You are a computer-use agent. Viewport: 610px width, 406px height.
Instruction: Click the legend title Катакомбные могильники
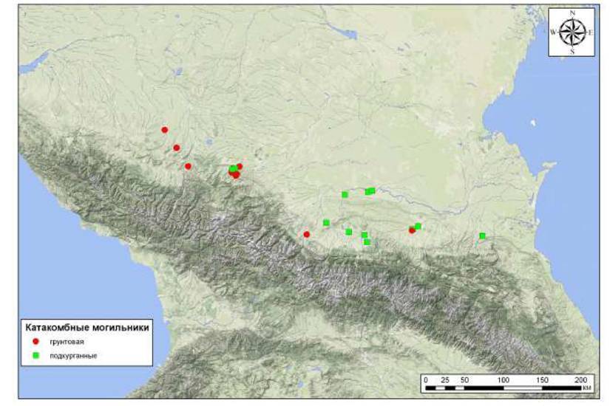[x=88, y=326]
